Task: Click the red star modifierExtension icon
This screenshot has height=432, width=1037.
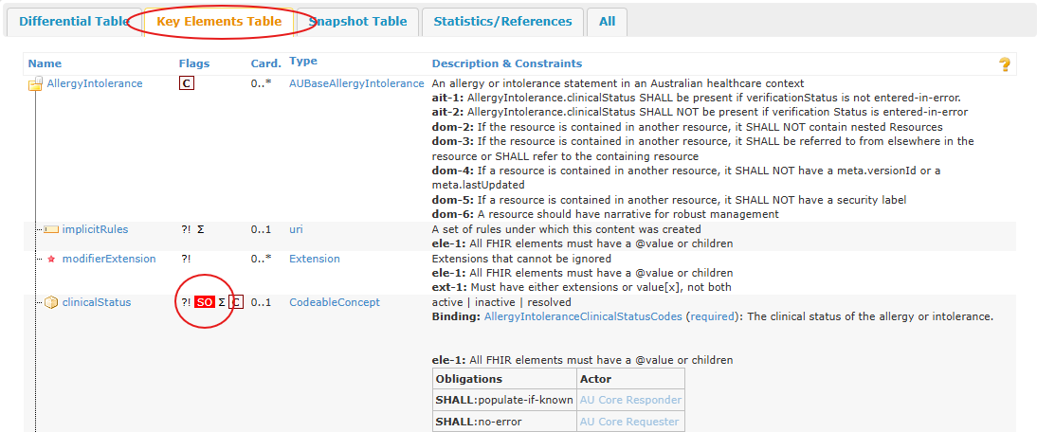Action: (x=51, y=259)
